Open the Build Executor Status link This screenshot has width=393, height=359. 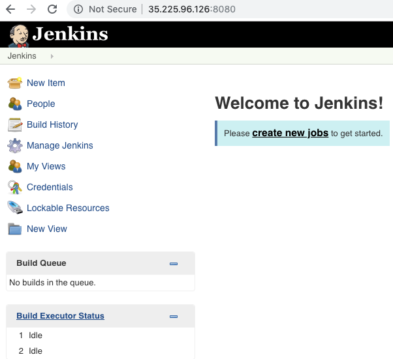(60, 316)
